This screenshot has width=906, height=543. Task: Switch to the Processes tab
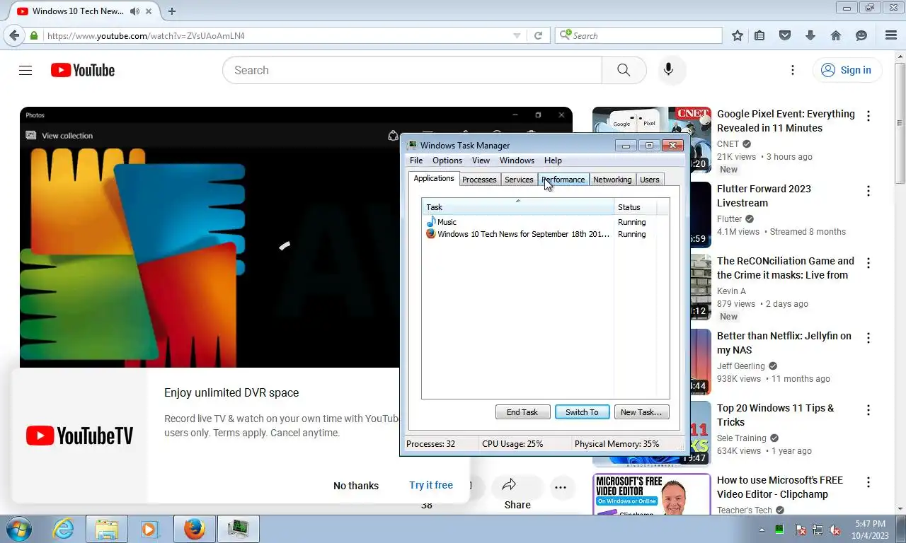[479, 180]
